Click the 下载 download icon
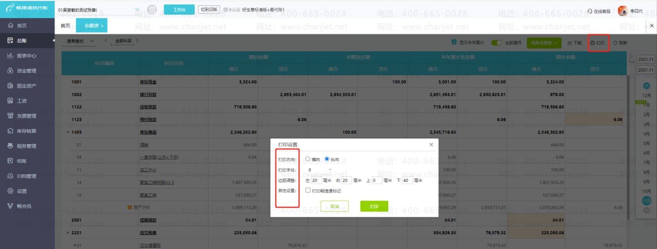Image resolution: width=657 pixels, height=249 pixels. tap(569, 43)
